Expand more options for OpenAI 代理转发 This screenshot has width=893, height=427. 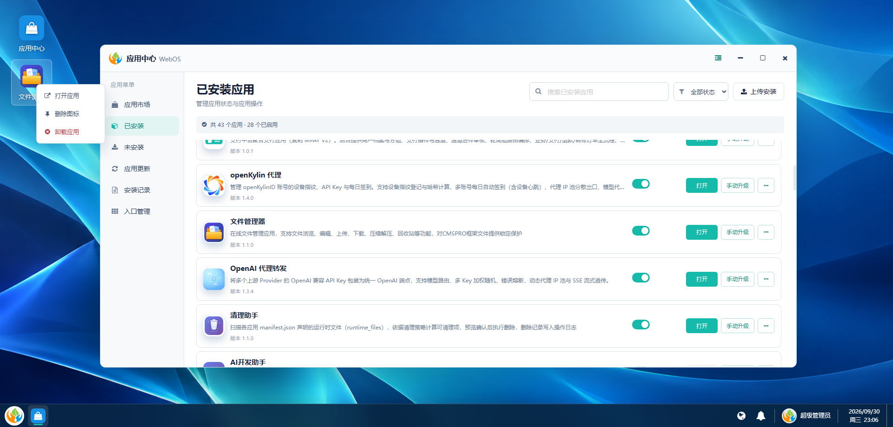pos(766,279)
